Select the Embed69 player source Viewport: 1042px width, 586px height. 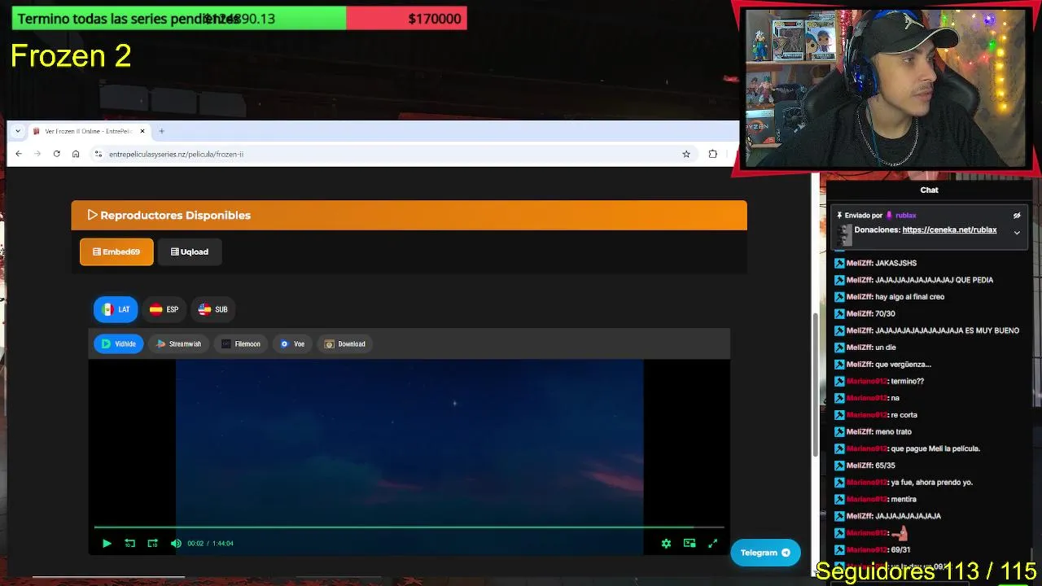coord(116,251)
